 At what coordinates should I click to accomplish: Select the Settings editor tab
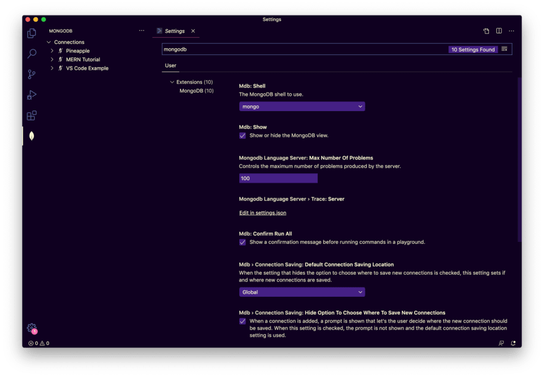click(x=176, y=31)
